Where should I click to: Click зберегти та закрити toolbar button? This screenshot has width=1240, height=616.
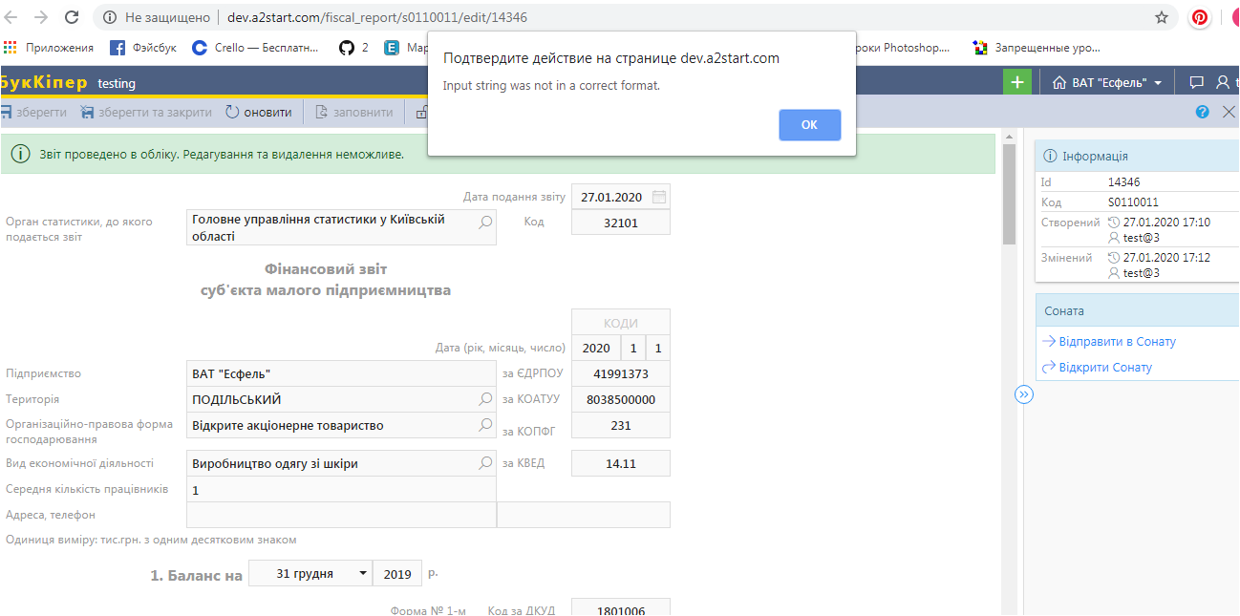point(146,112)
